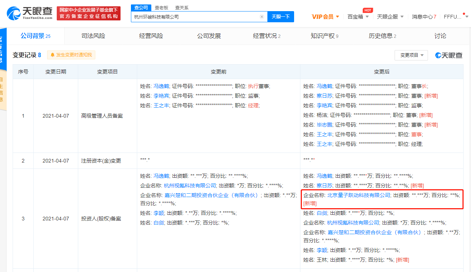Click the red 国家中小企业发展子基金 badge
Viewport: 471px width, 272px height.
pyautogui.click(x=89, y=13)
